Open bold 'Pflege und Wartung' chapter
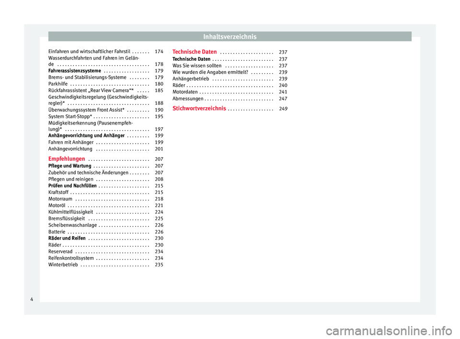The height and width of the screenshot is (339, 460). 105,166
